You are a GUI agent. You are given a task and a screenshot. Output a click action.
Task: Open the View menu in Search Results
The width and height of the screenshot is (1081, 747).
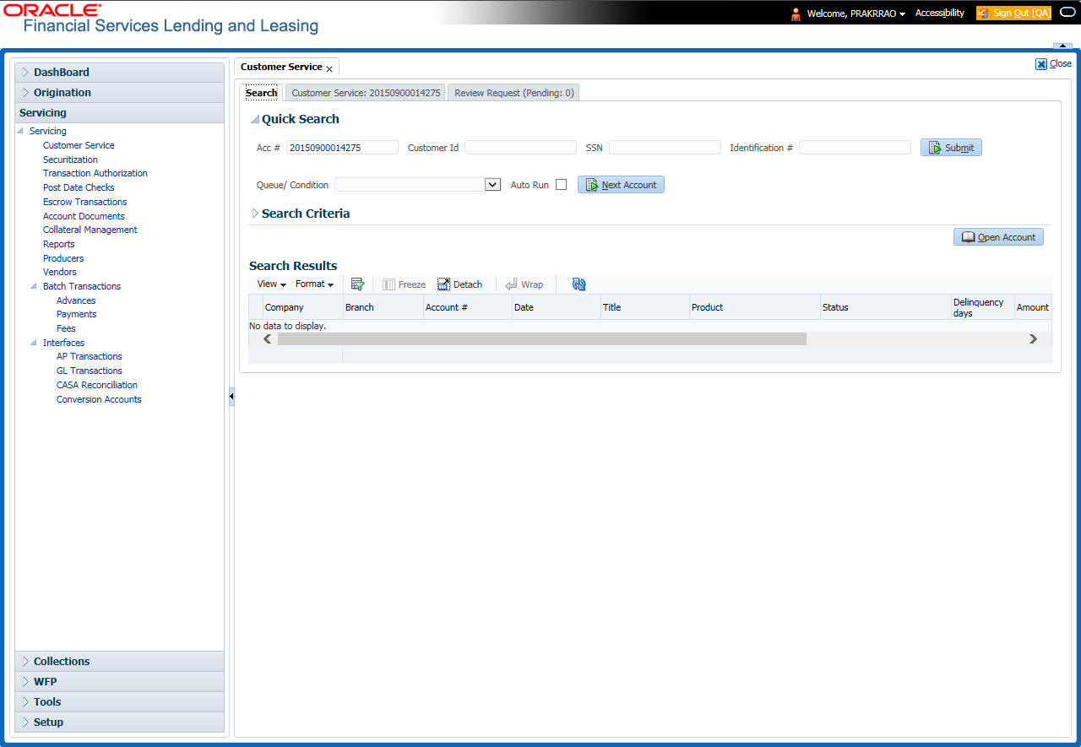[271, 284]
